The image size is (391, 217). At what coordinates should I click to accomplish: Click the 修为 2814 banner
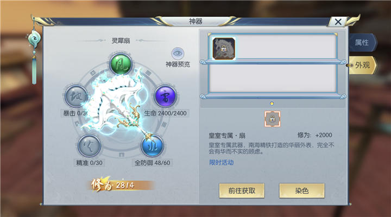coord(121,184)
